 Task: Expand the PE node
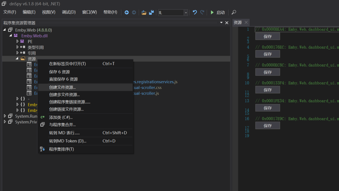pos(17,41)
